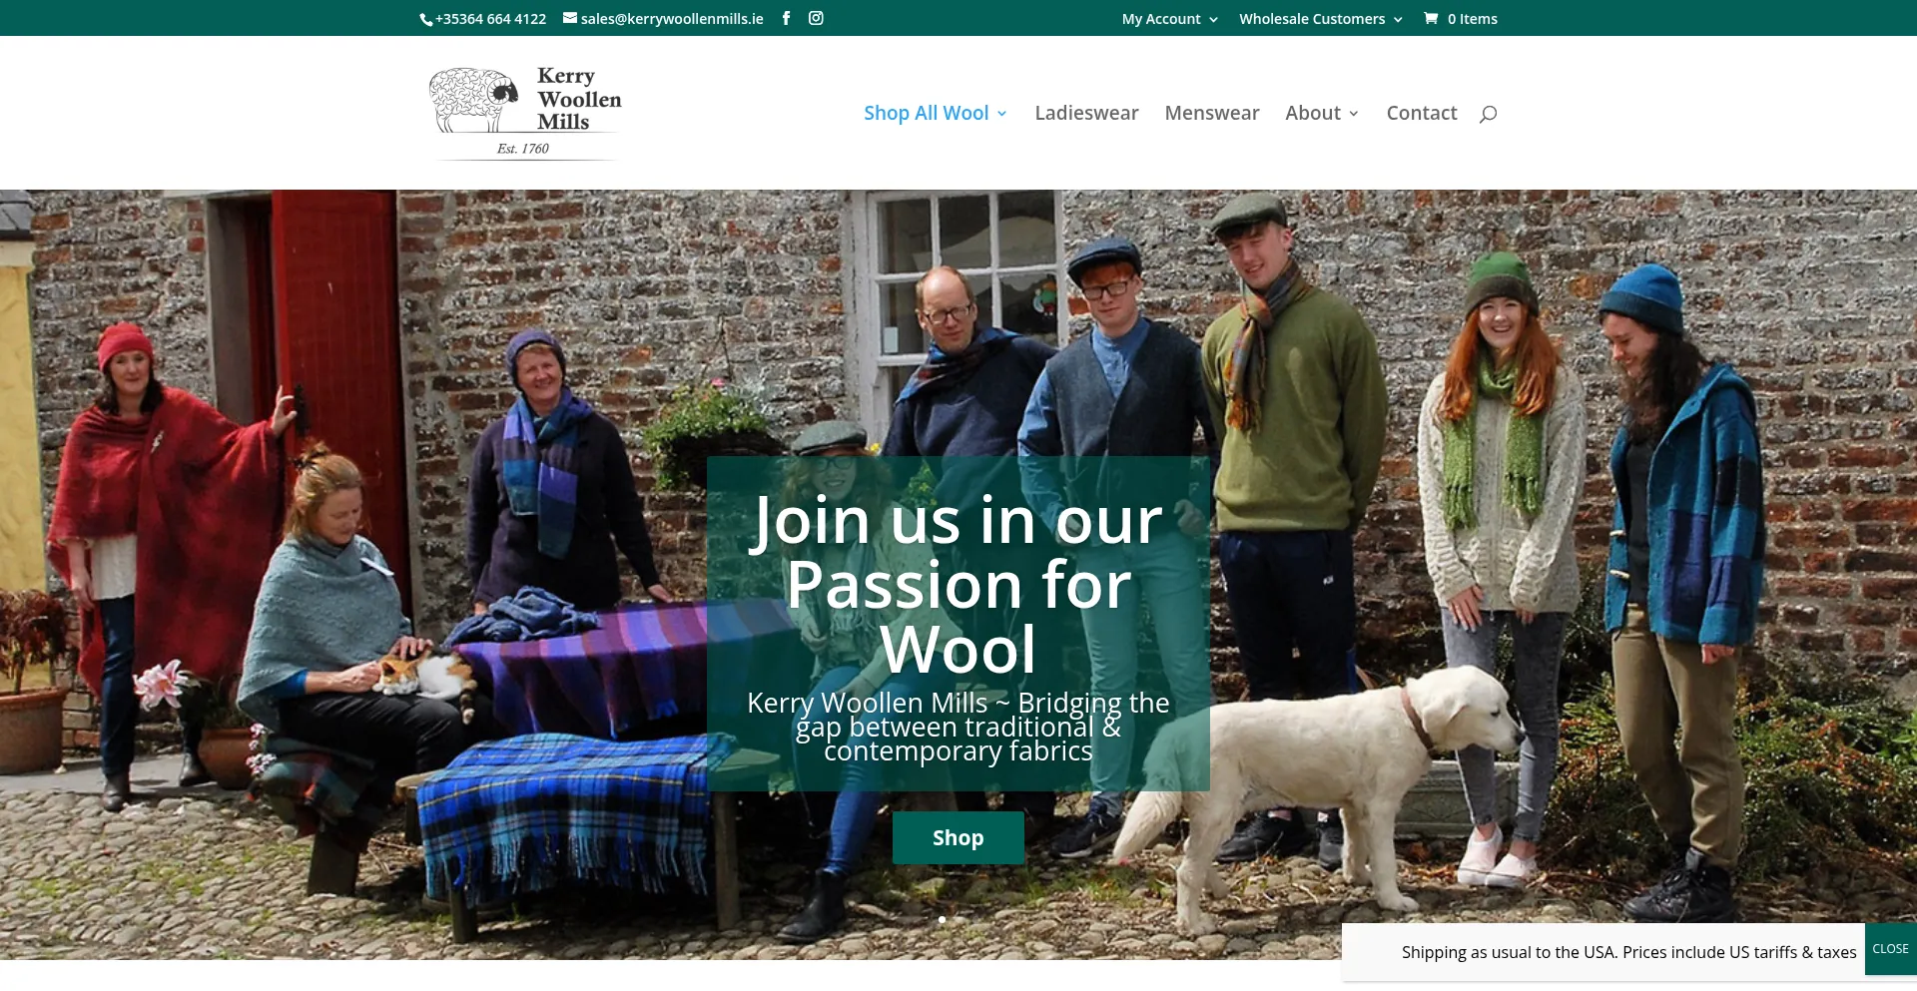Dismiss shipping notice with CLOSE button
The image size is (1917, 991).
pos(1890,949)
